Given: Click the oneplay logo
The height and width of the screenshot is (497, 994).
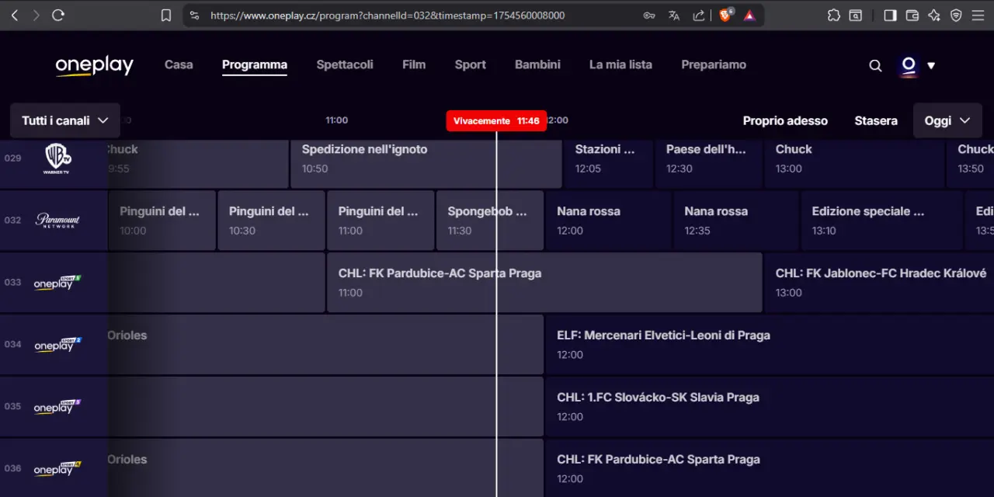Looking at the screenshot, I should point(94,66).
